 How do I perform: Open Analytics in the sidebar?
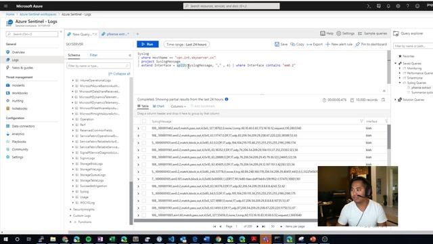[18, 134]
